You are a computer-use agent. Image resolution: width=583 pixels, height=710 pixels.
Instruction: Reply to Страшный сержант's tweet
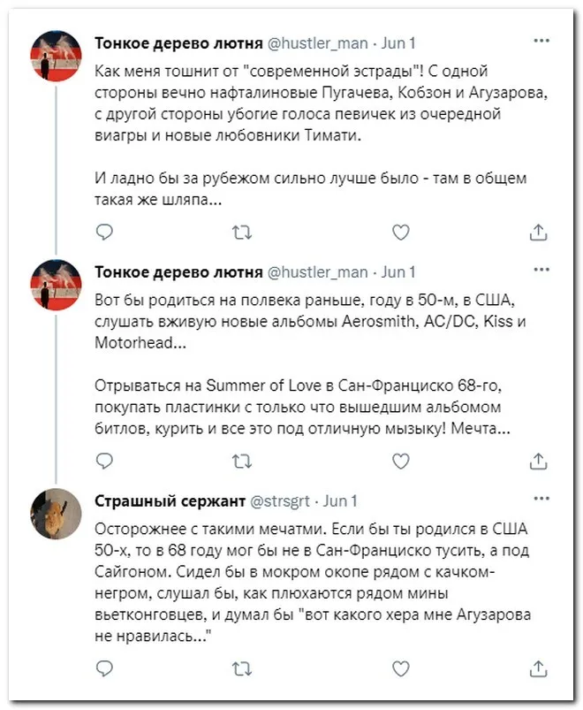point(104,668)
